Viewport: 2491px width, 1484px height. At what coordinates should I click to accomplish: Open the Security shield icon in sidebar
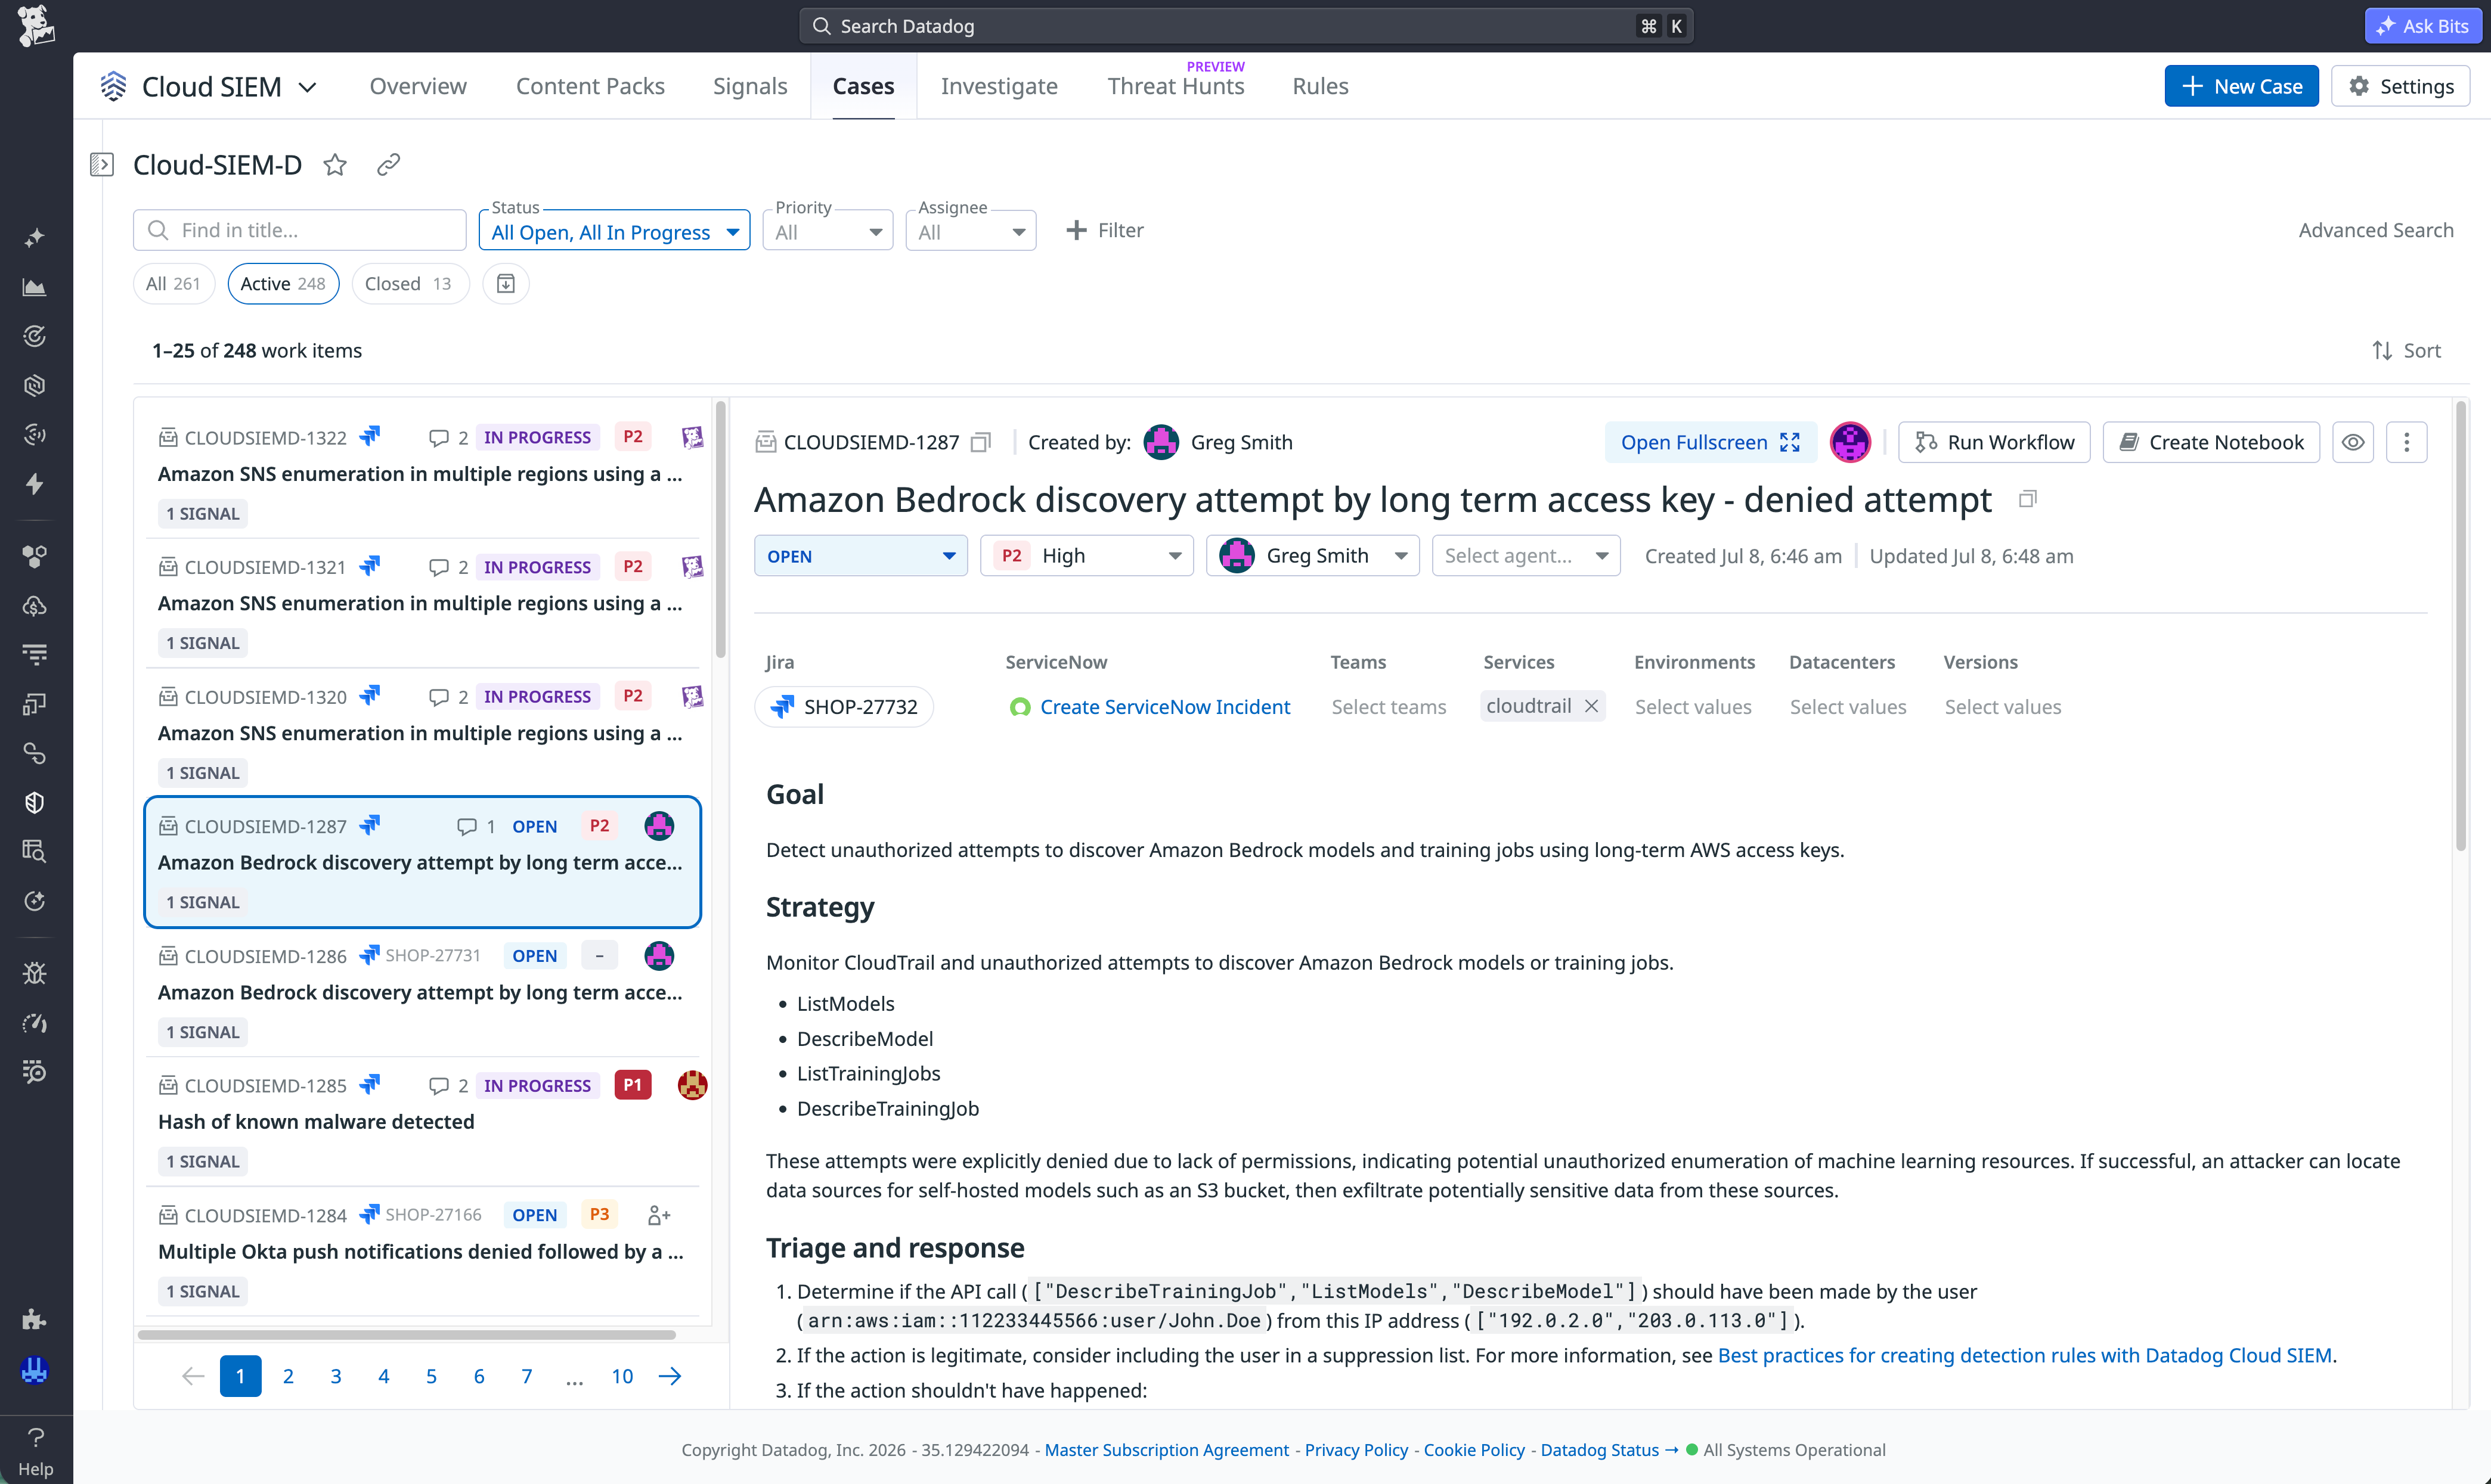[x=35, y=803]
